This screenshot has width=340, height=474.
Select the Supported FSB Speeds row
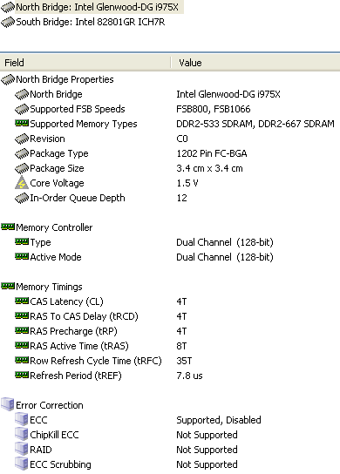pos(170,109)
